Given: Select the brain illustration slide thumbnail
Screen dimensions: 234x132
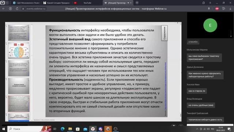Looking at the screenshot, I should click(x=19, y=51).
